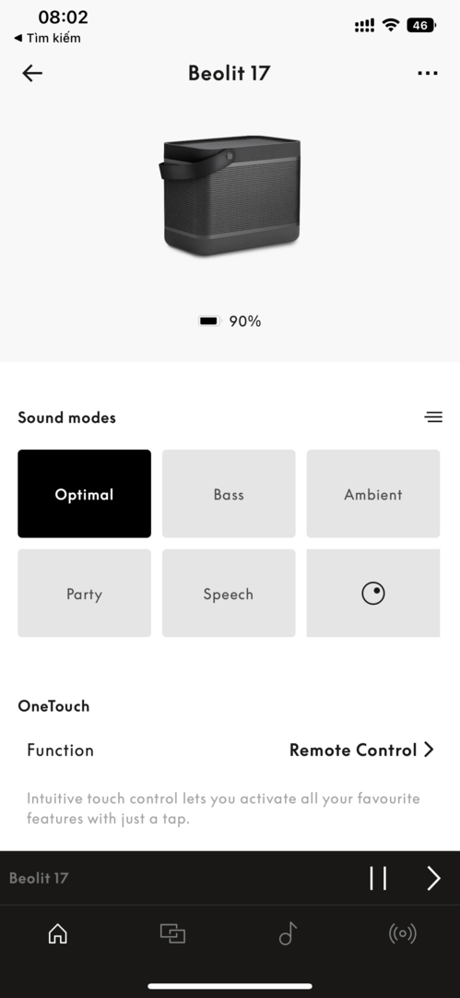460x998 pixels.
Task: Open the three-dot more options menu
Action: pyautogui.click(x=428, y=73)
